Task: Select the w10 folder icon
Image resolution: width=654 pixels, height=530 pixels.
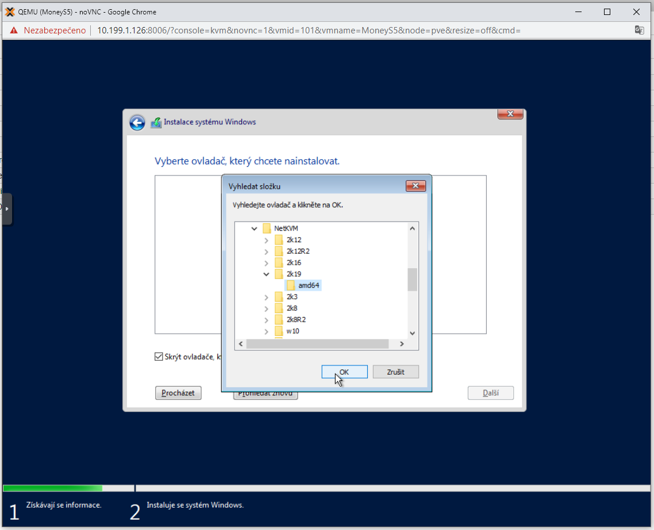Action: click(279, 331)
